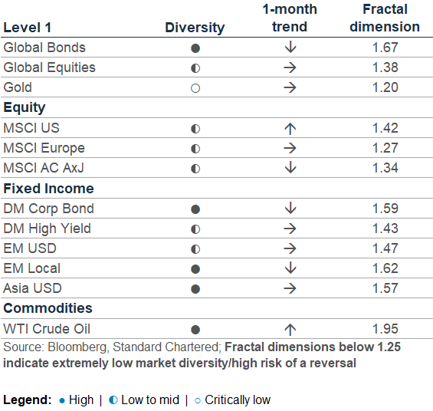Click the legend Low to mid icon
Viewport: 433px width, 411px height.
(x=113, y=400)
